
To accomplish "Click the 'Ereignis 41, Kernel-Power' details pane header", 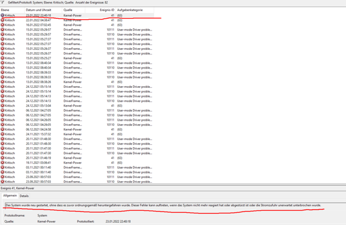I will coord(18,188).
